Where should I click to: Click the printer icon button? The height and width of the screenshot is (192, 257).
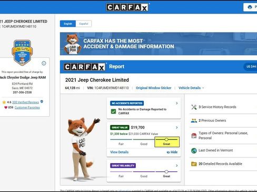pyautogui.click(x=250, y=7)
